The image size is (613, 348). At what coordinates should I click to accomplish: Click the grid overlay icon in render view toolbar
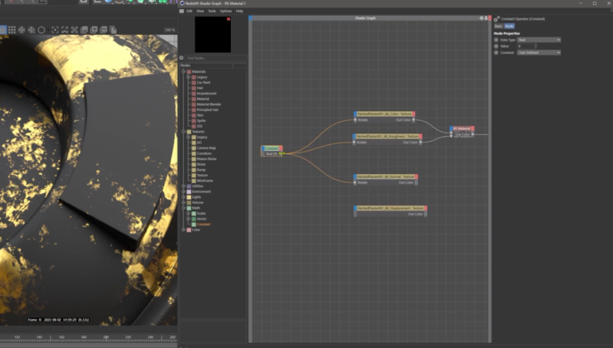12,30
